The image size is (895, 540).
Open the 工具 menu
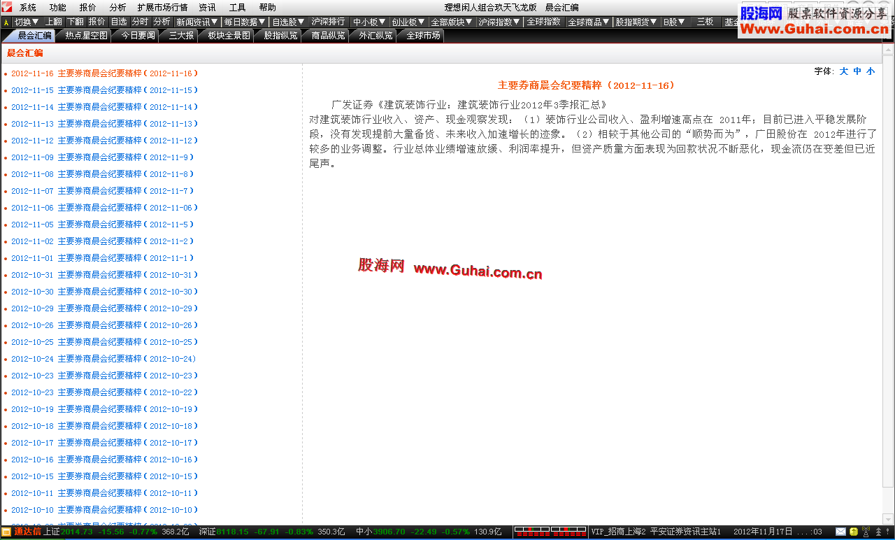coord(238,7)
